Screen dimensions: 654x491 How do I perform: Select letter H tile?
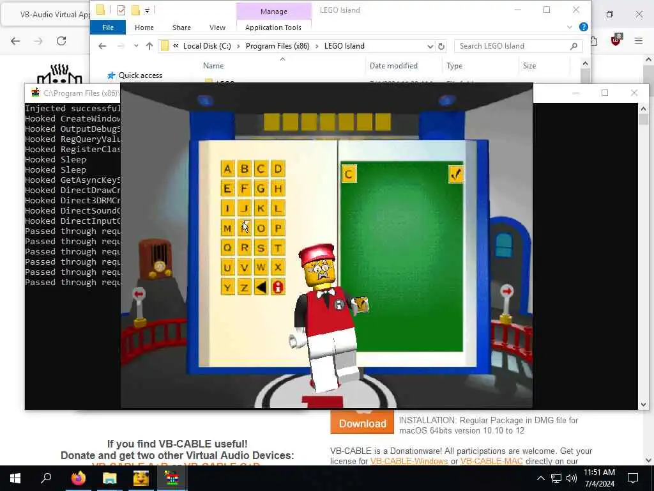(278, 189)
